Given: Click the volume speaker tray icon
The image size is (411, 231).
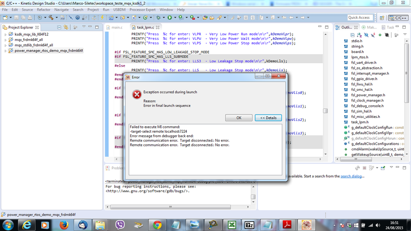Looking at the screenshot, I should coord(378,225).
